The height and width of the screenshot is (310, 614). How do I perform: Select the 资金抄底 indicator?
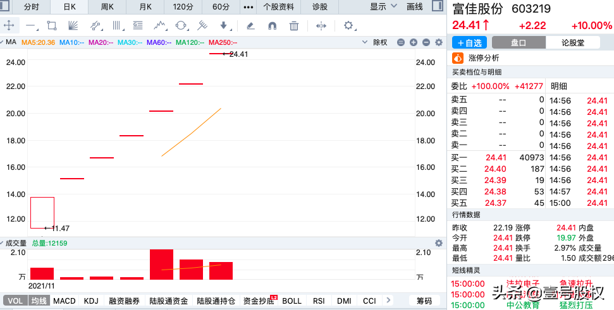click(x=259, y=301)
